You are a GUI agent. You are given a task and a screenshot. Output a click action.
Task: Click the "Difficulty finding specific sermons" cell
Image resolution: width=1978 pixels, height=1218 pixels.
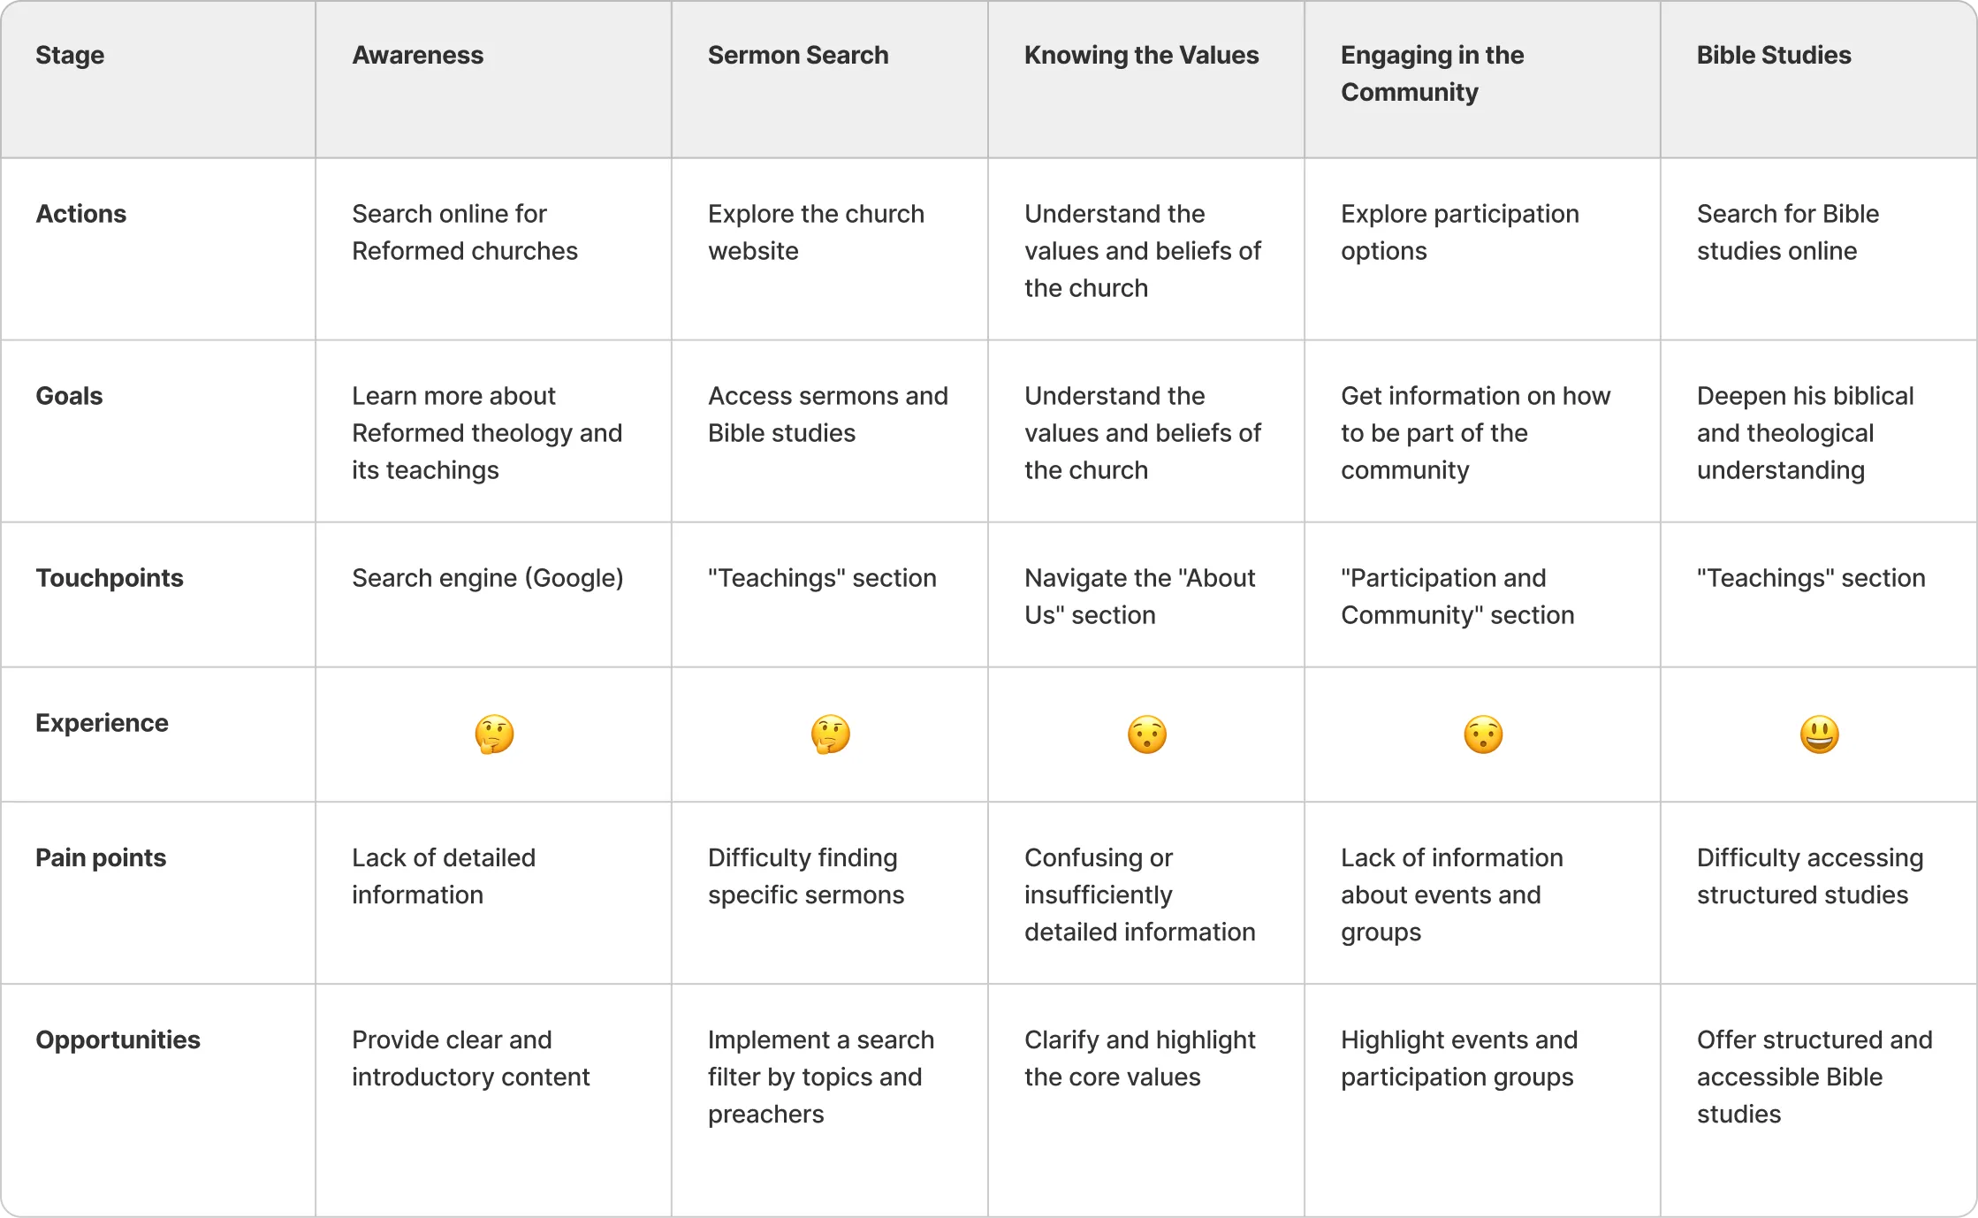point(805,876)
